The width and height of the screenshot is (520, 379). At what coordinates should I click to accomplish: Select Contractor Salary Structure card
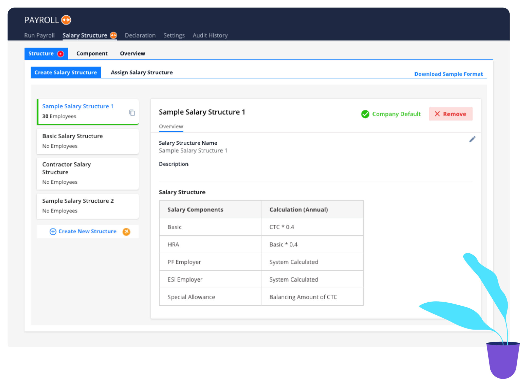[x=88, y=174]
